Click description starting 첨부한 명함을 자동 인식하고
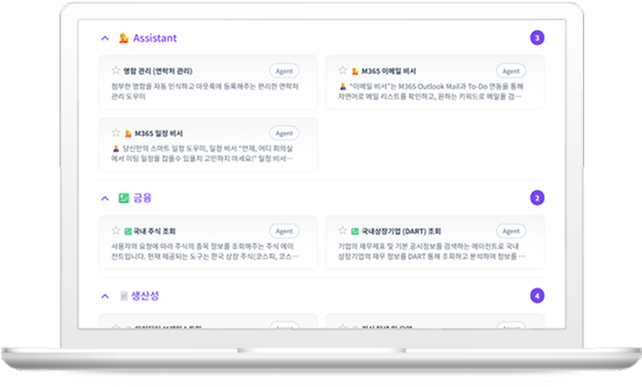 [x=205, y=91]
